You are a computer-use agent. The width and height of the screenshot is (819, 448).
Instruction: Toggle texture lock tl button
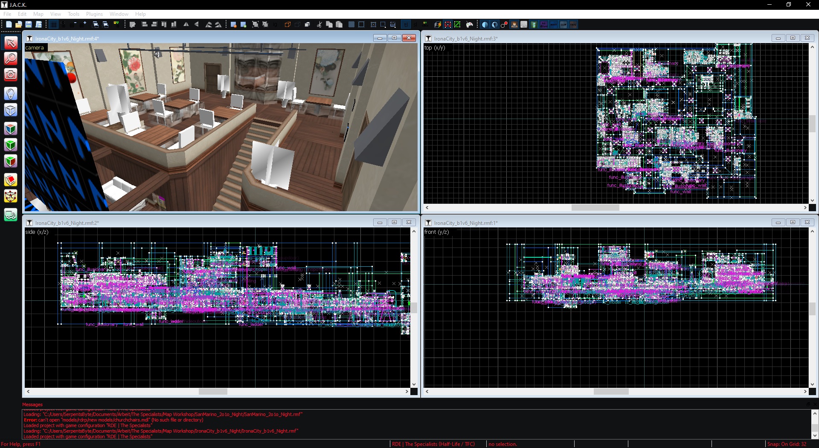[x=406, y=25]
